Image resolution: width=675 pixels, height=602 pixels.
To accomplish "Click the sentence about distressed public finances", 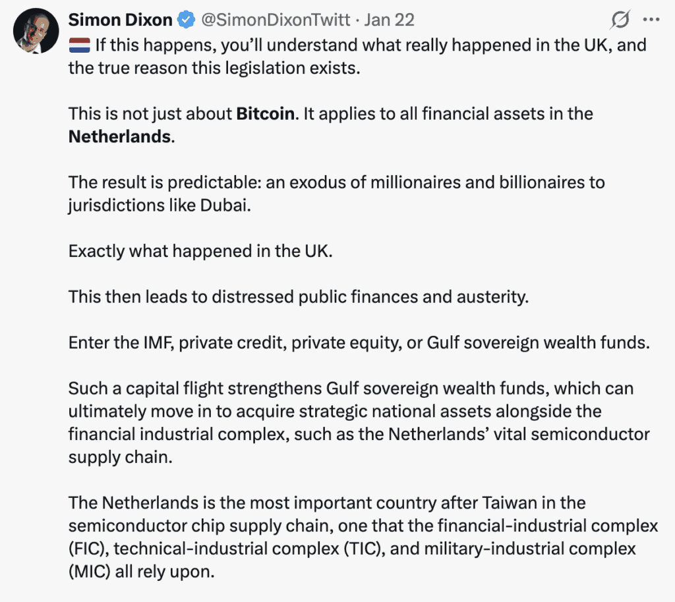I will pos(298,297).
